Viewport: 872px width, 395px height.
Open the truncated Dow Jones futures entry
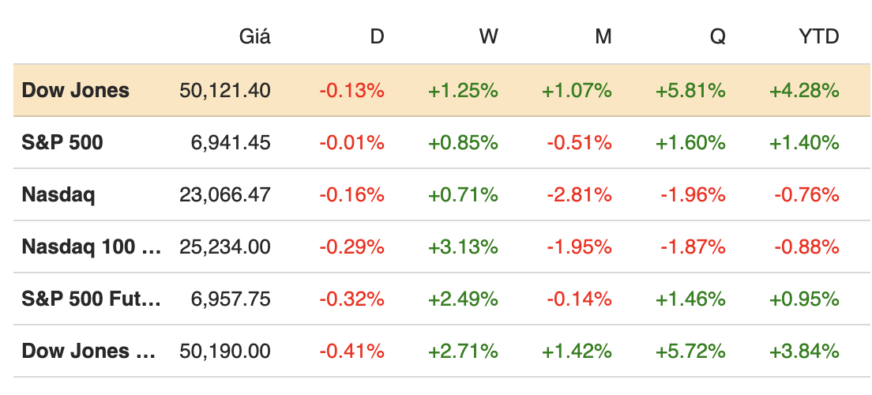[88, 351]
